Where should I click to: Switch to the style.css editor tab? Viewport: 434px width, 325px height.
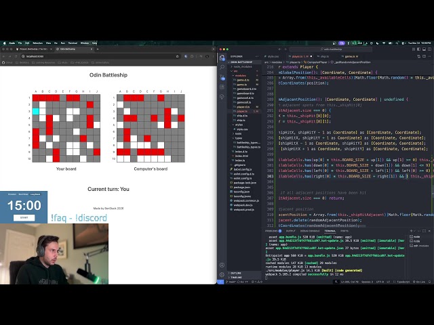[x=273, y=56]
